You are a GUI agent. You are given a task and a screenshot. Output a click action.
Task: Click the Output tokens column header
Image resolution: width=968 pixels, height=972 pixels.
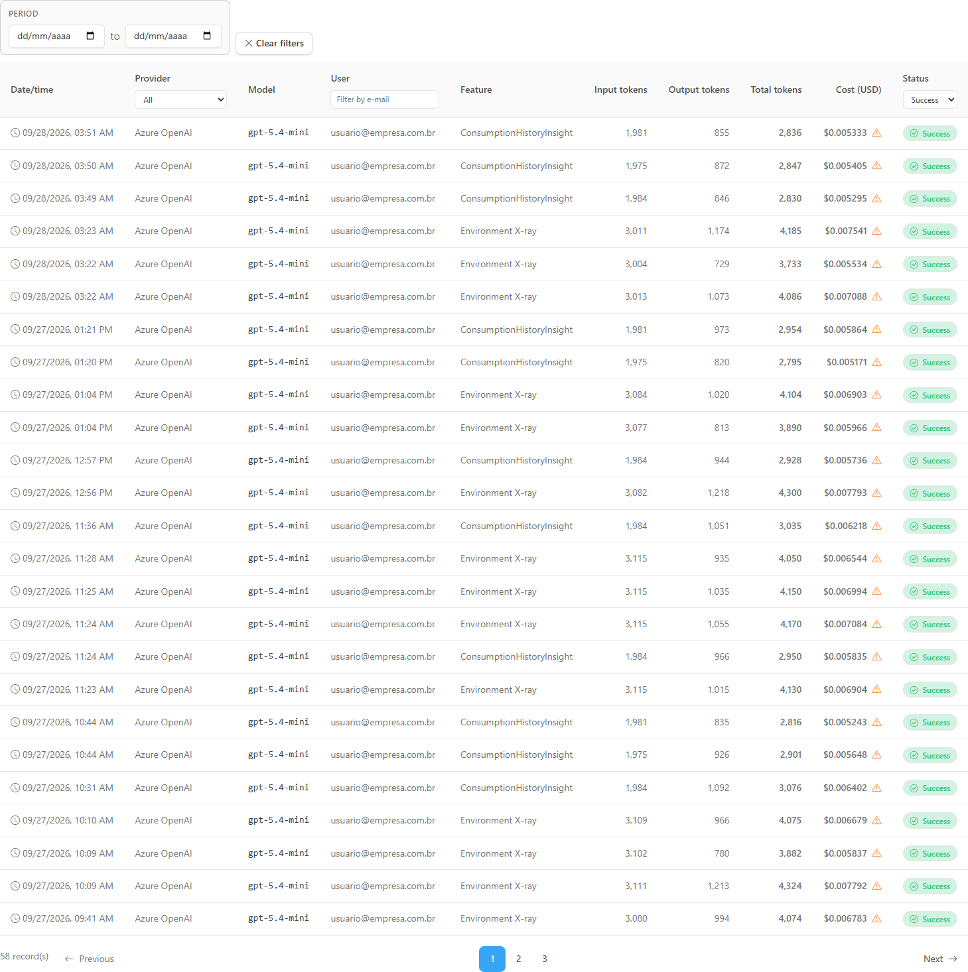point(699,90)
